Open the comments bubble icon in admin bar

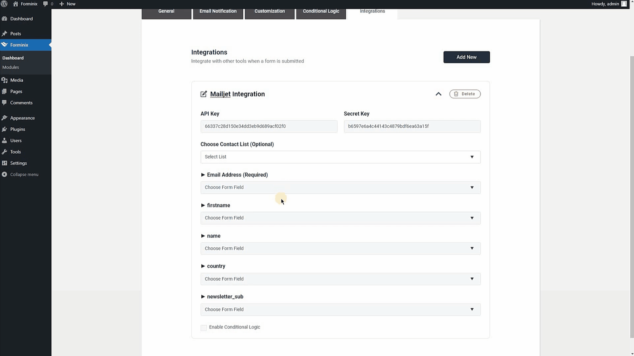click(45, 4)
